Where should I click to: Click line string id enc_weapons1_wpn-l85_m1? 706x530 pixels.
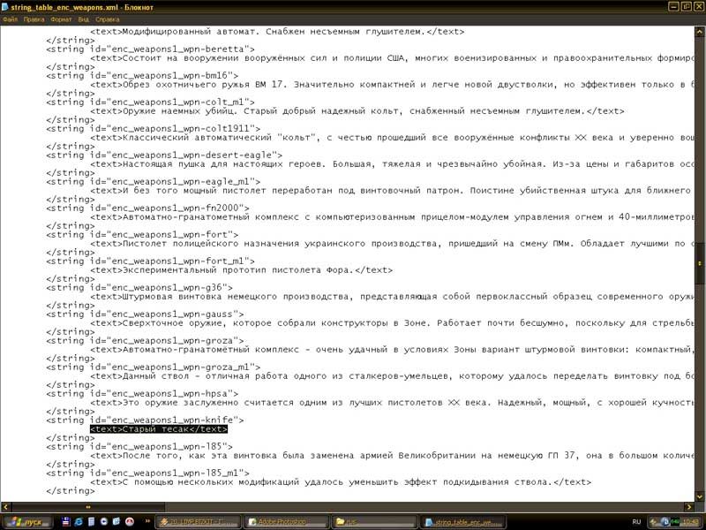[147, 473]
